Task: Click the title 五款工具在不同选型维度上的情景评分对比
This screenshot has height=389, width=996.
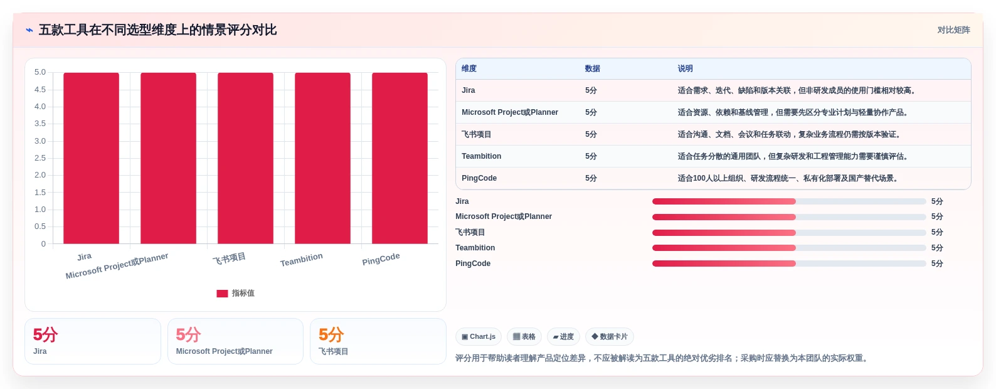Action: click(157, 30)
